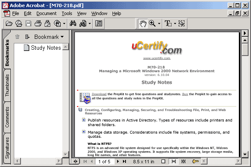The height and width of the screenshot is (167, 251).
Task: Select the Snapshot graphics tool
Action: click(182, 23)
